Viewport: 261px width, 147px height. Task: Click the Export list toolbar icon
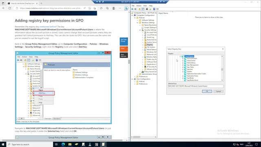[x=150, y=9]
